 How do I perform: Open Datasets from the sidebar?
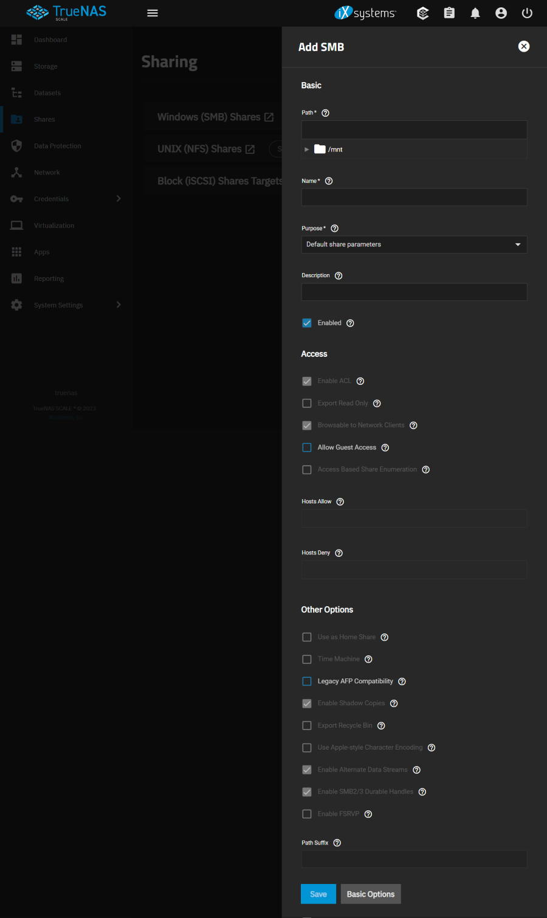[x=47, y=93]
